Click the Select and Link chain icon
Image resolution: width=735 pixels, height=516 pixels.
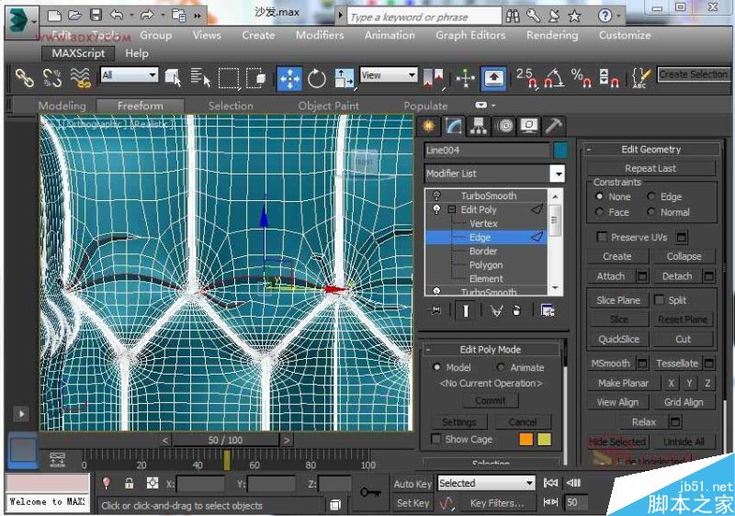coord(25,78)
